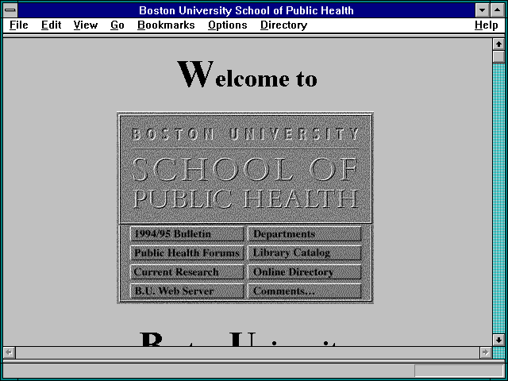This screenshot has height=381, width=508.
Task: Open the Online Directory
Action: point(305,271)
